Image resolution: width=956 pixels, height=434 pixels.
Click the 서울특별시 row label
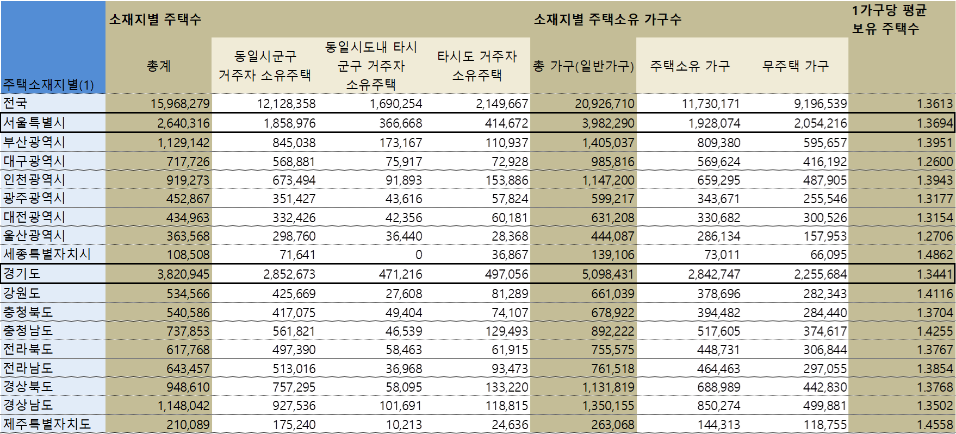53,123
